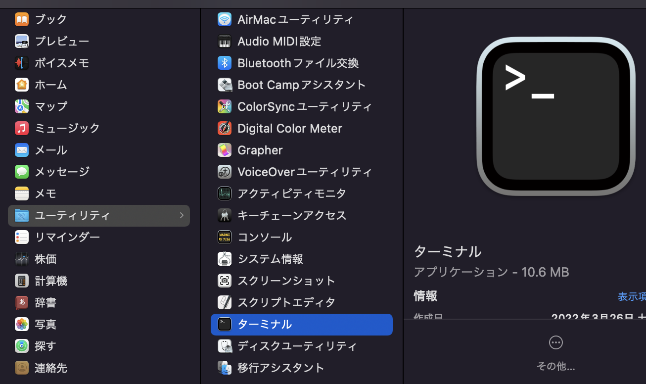The image size is (646, 384).
Task: Click the Audio MIDI設定 keyboard icon
Action: (x=225, y=42)
